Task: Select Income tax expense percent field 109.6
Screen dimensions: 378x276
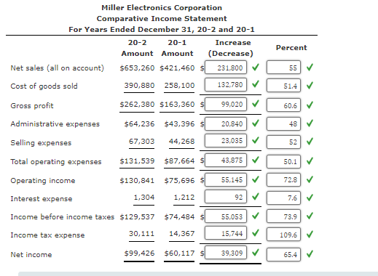Action: point(283,235)
